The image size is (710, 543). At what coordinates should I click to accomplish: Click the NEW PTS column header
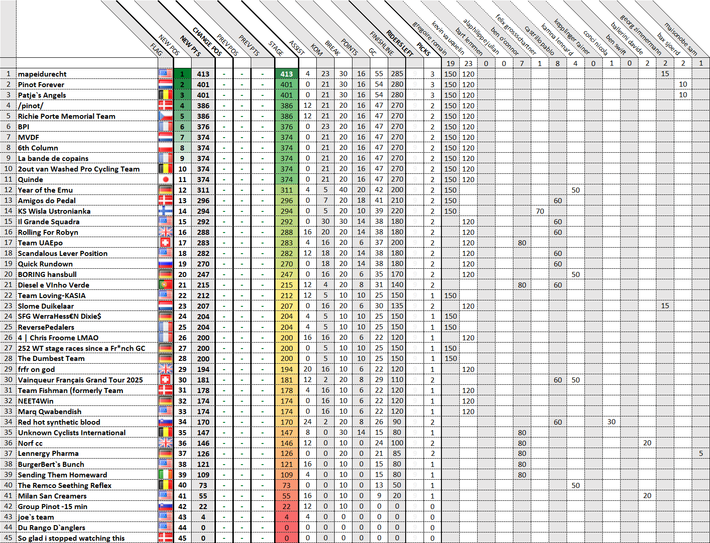pos(190,46)
